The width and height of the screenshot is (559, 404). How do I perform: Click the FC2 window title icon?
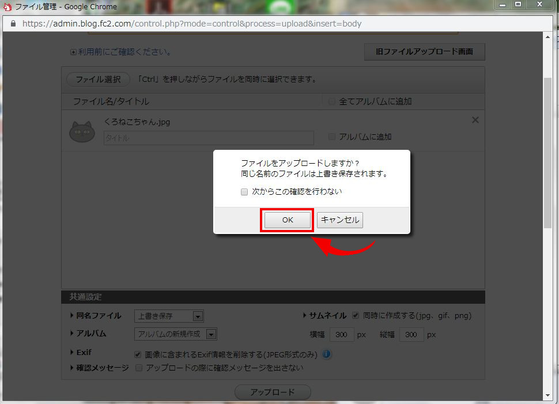(7, 7)
